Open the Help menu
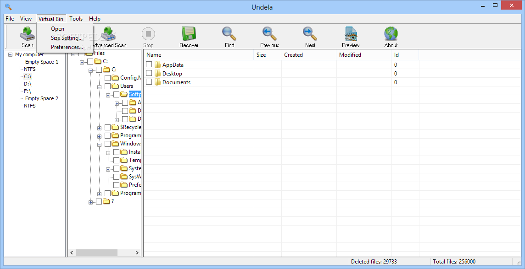525x269 pixels. tap(95, 19)
